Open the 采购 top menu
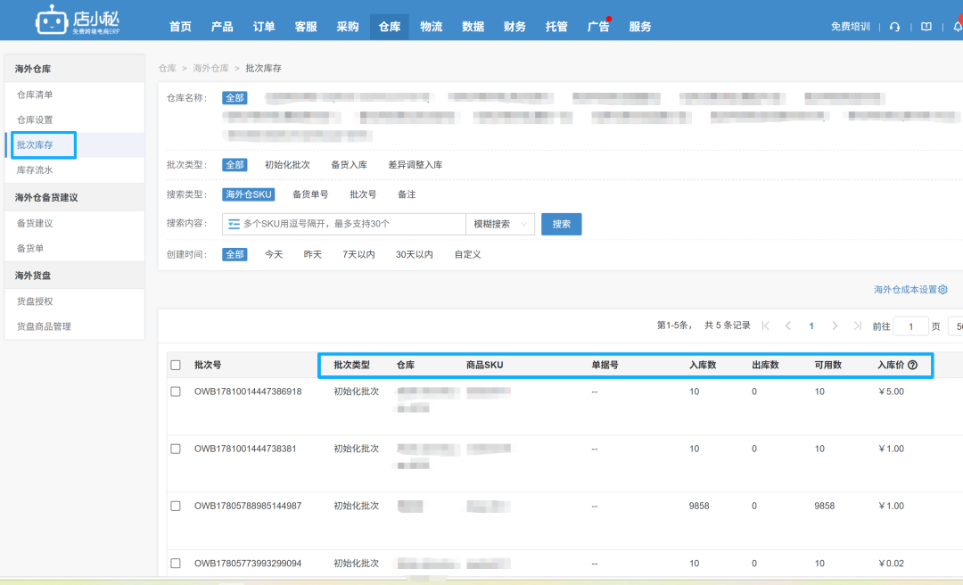Image resolution: width=963 pixels, height=585 pixels. click(348, 27)
